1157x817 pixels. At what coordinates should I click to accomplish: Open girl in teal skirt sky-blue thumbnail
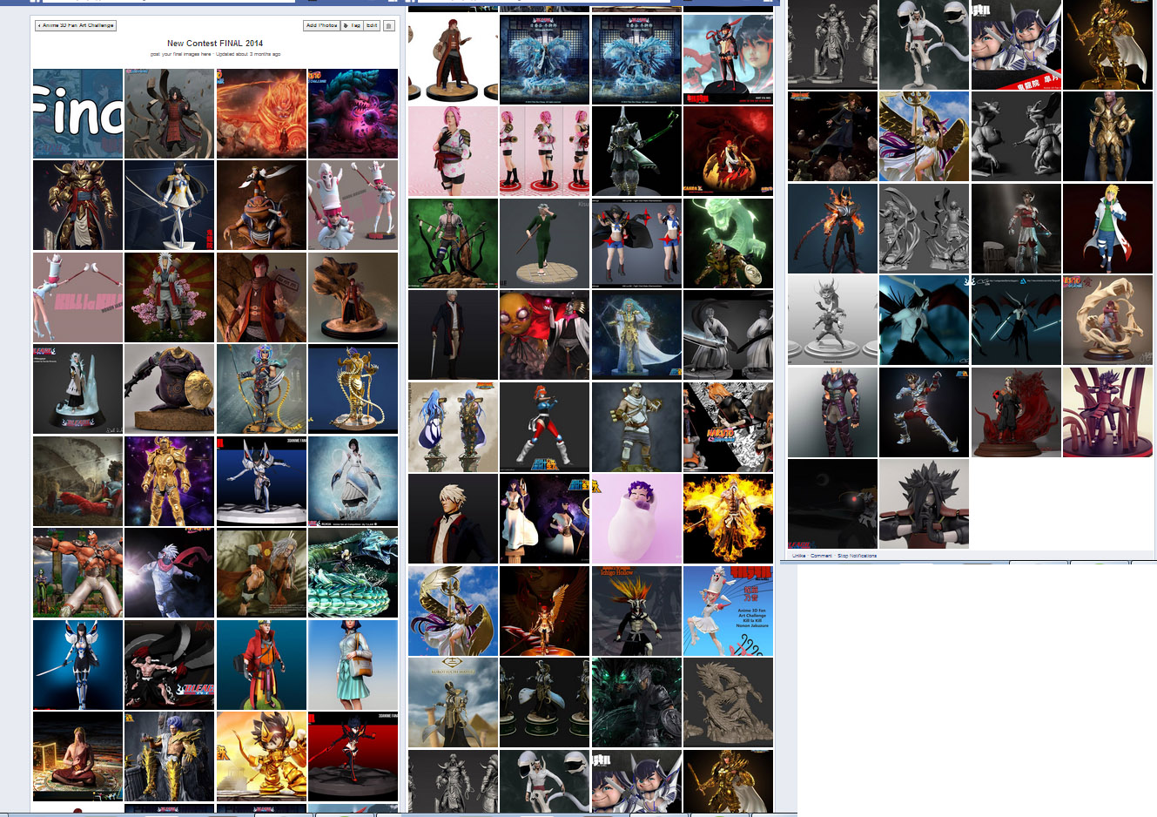click(x=353, y=665)
